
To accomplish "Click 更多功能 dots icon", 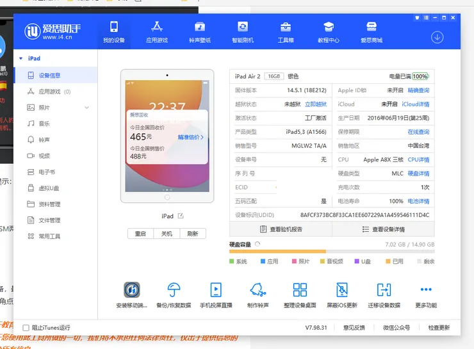I will coord(426,289).
